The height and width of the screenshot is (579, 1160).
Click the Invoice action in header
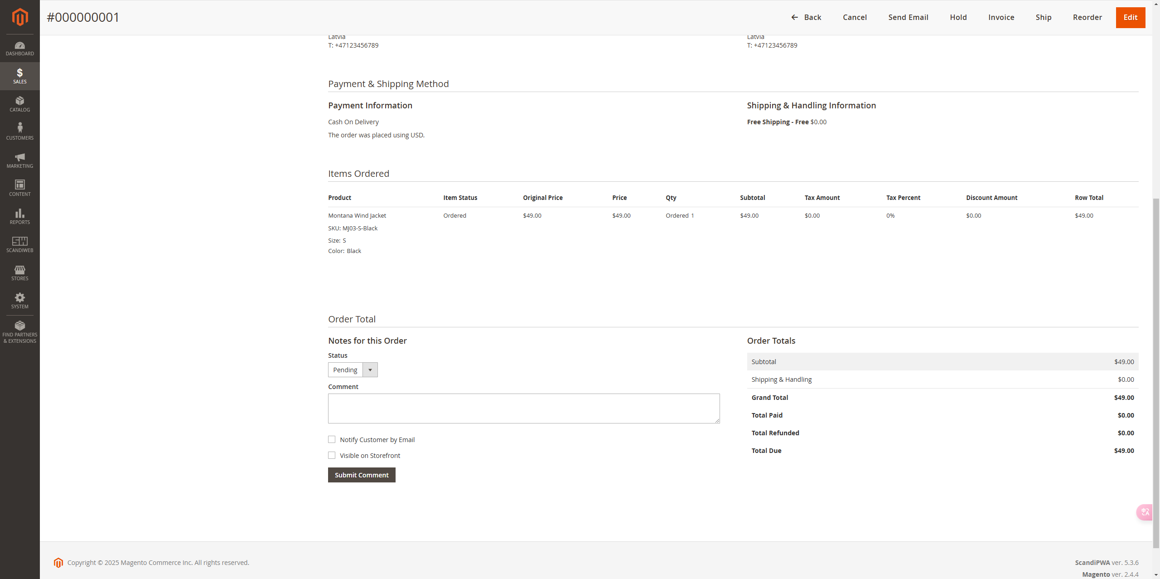(x=1001, y=17)
